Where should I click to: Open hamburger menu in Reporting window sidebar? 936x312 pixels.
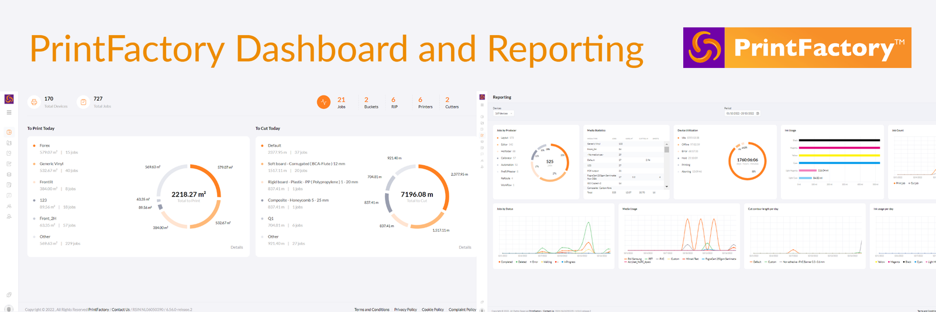coord(482,105)
